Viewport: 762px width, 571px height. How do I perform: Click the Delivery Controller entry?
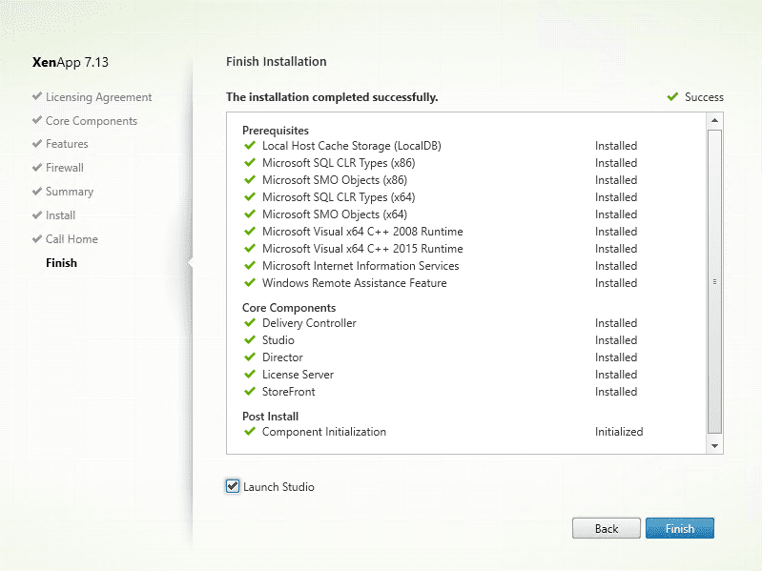click(309, 323)
